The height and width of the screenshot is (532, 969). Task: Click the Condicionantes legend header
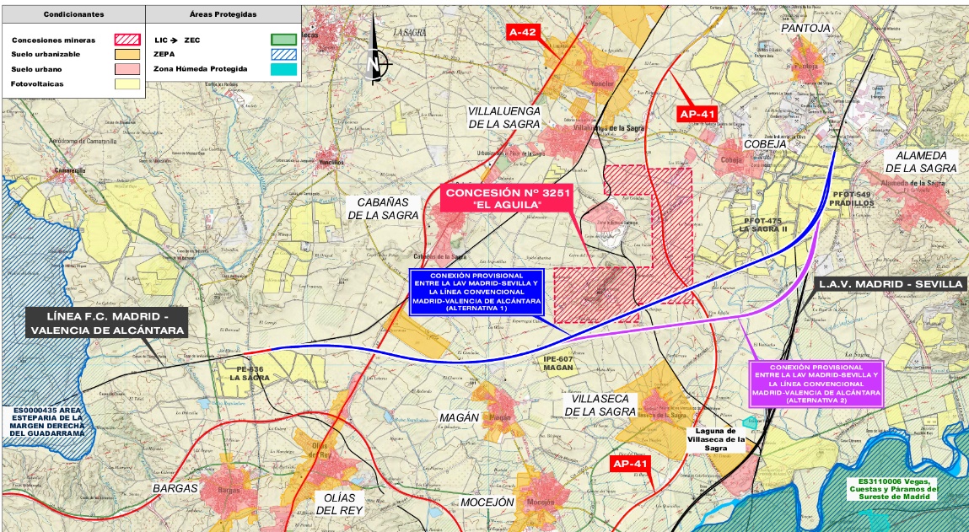(x=73, y=14)
